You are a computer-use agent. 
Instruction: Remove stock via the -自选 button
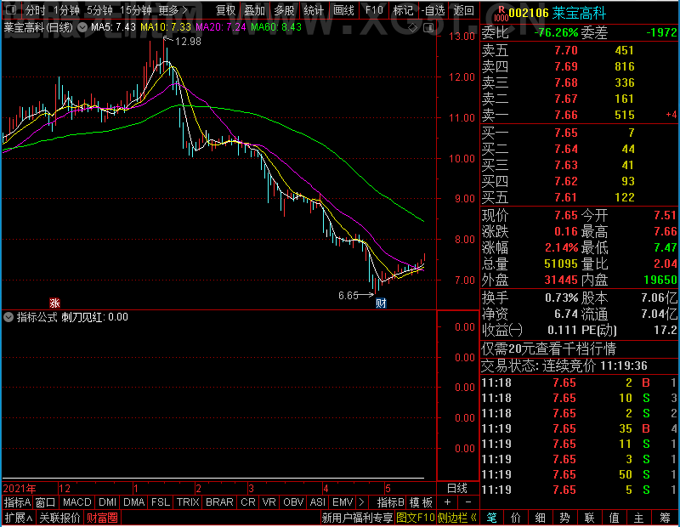pos(433,10)
